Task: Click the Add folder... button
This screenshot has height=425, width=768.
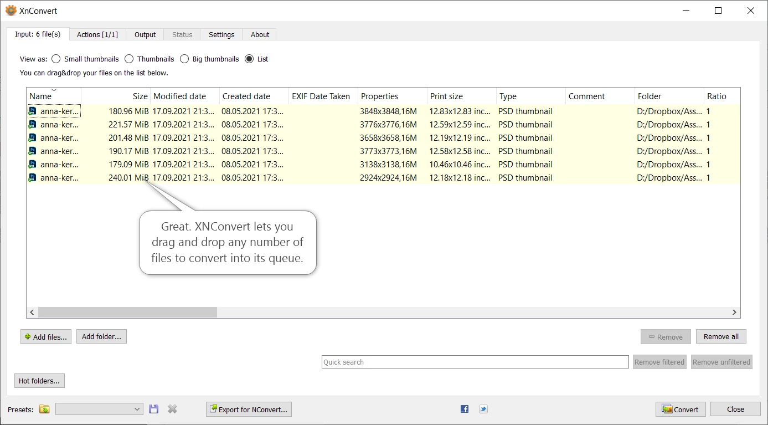Action: click(x=101, y=336)
